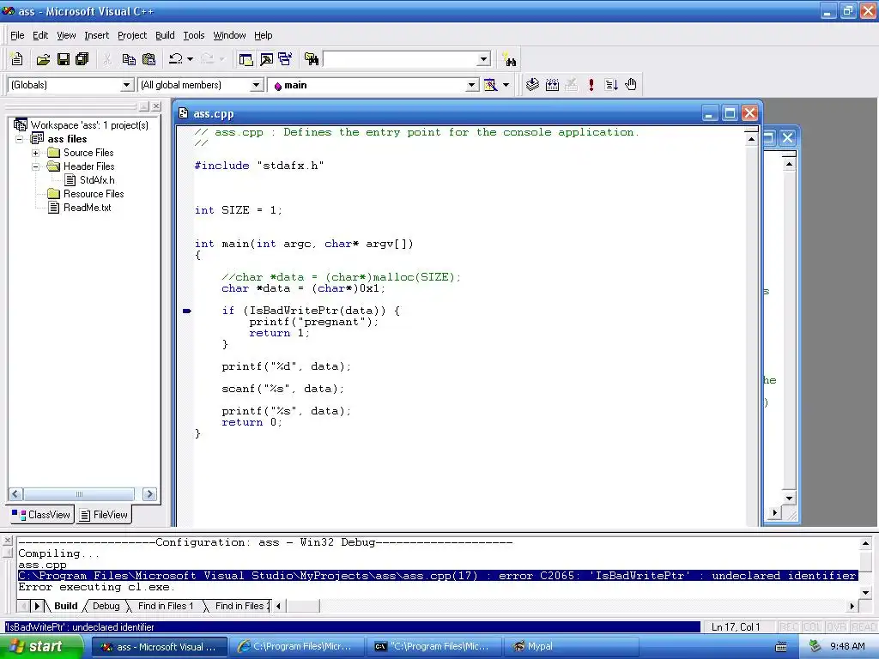Screen dimensions: 879x659
Task: Switch to the ClassView tab
Action: point(41,515)
